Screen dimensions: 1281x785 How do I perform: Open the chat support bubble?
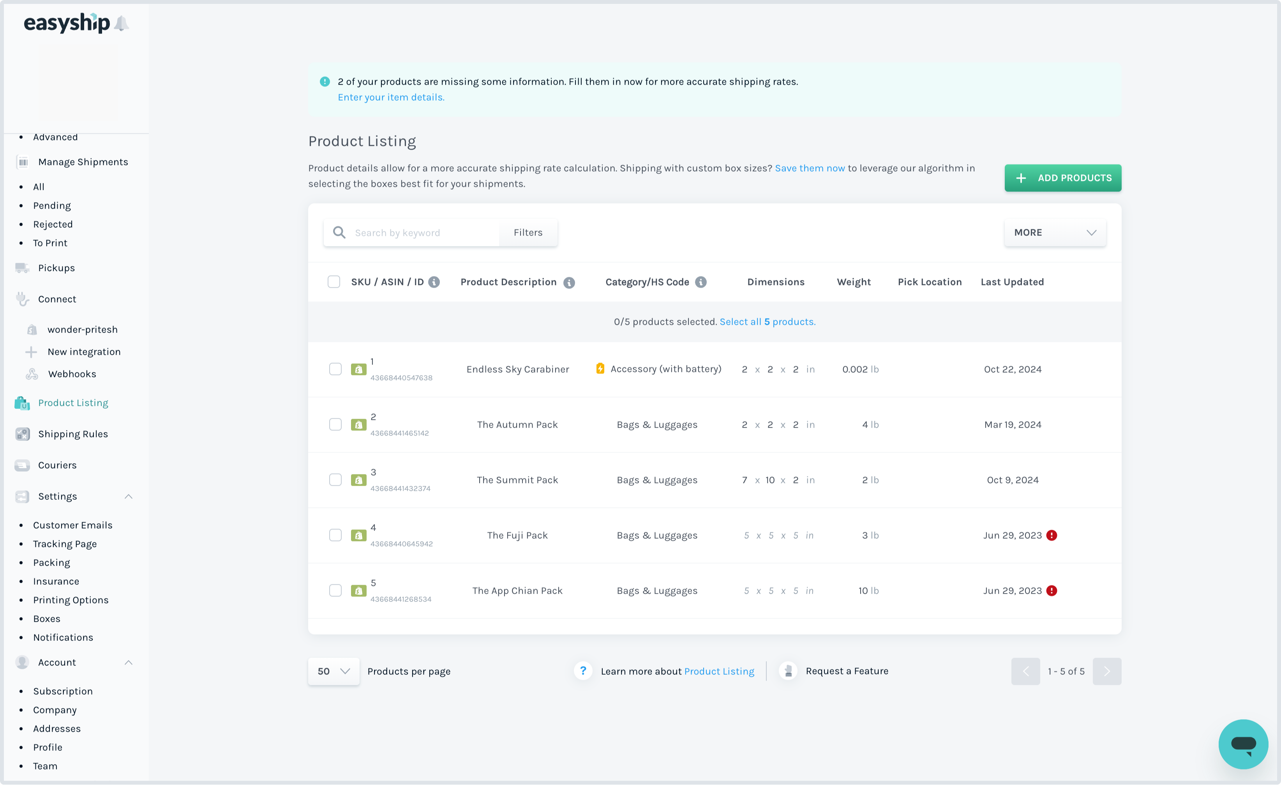[1244, 744]
